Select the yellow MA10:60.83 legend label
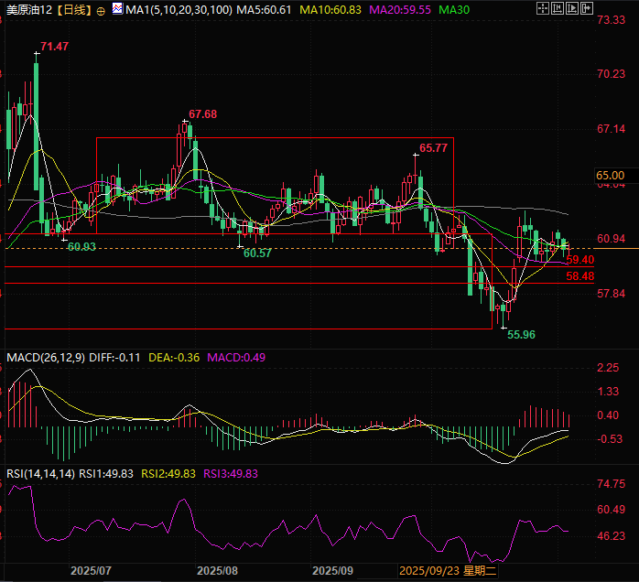 click(334, 9)
